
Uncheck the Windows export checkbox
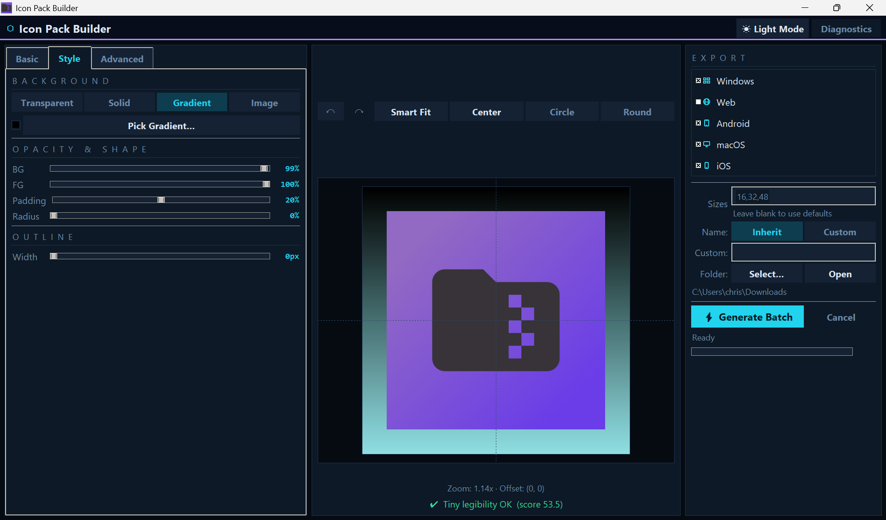pyautogui.click(x=698, y=81)
